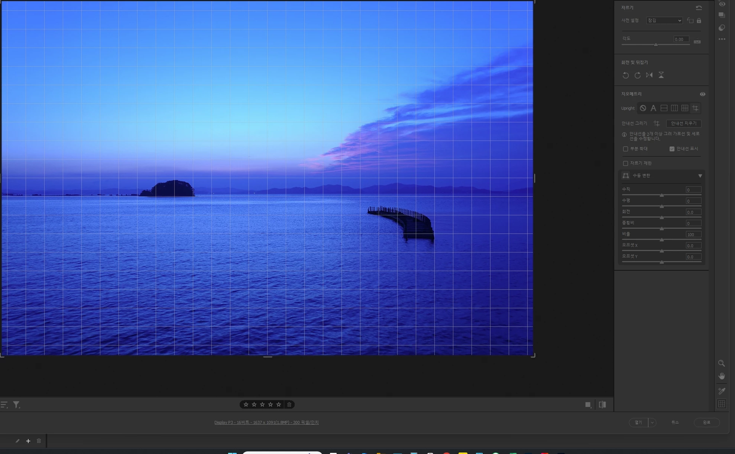The height and width of the screenshot is (454, 735).
Task: Collapse the 수동 변환 section
Action: (x=700, y=176)
